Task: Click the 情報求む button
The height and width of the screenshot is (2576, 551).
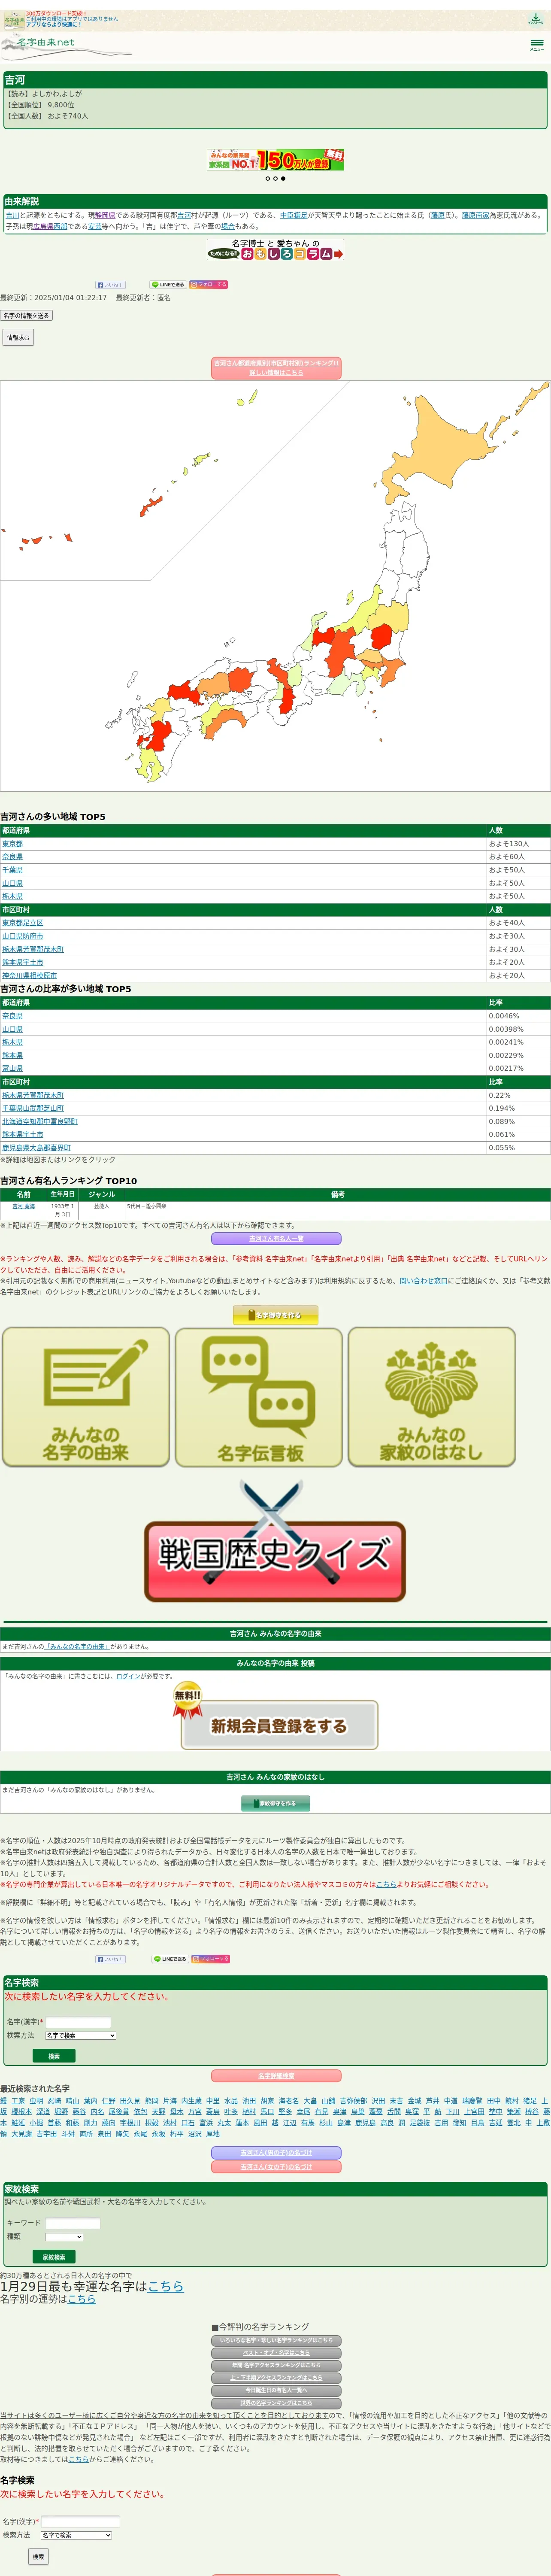Action: 18,338
